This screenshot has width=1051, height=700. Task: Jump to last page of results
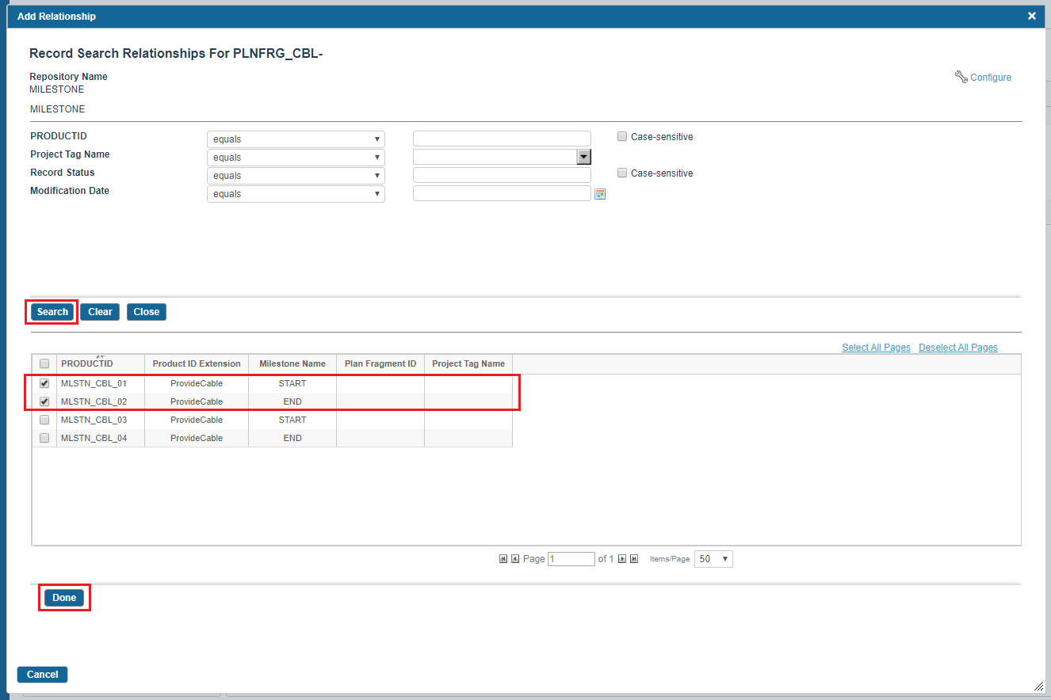634,559
